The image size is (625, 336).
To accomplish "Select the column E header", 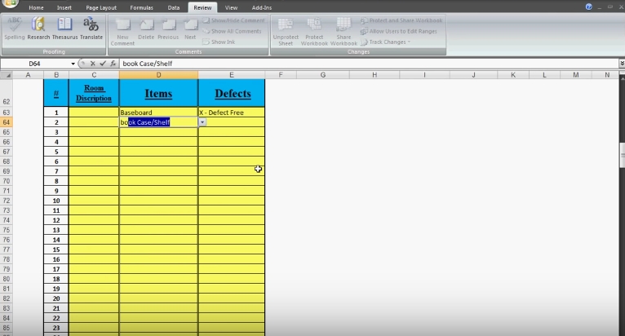I will pos(232,75).
